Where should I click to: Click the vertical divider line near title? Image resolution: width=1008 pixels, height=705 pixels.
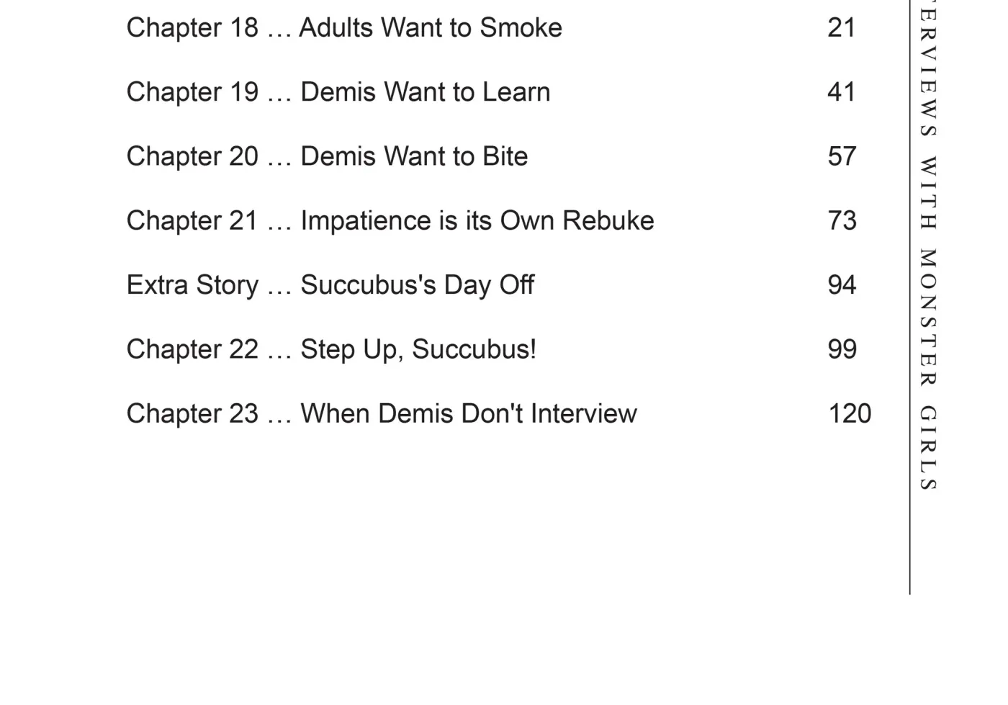(x=910, y=297)
